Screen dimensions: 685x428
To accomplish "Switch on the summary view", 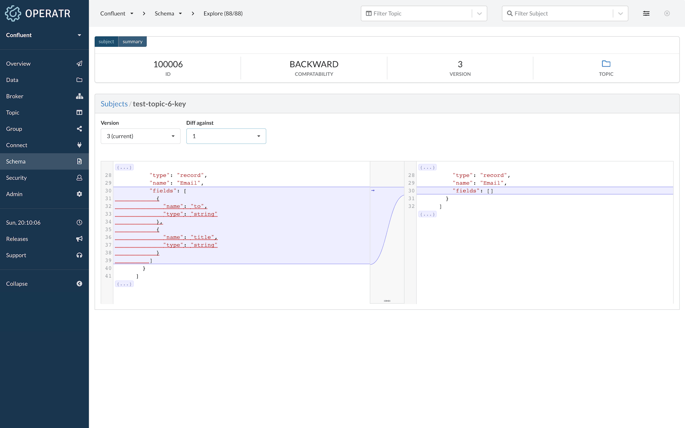I will click(132, 41).
